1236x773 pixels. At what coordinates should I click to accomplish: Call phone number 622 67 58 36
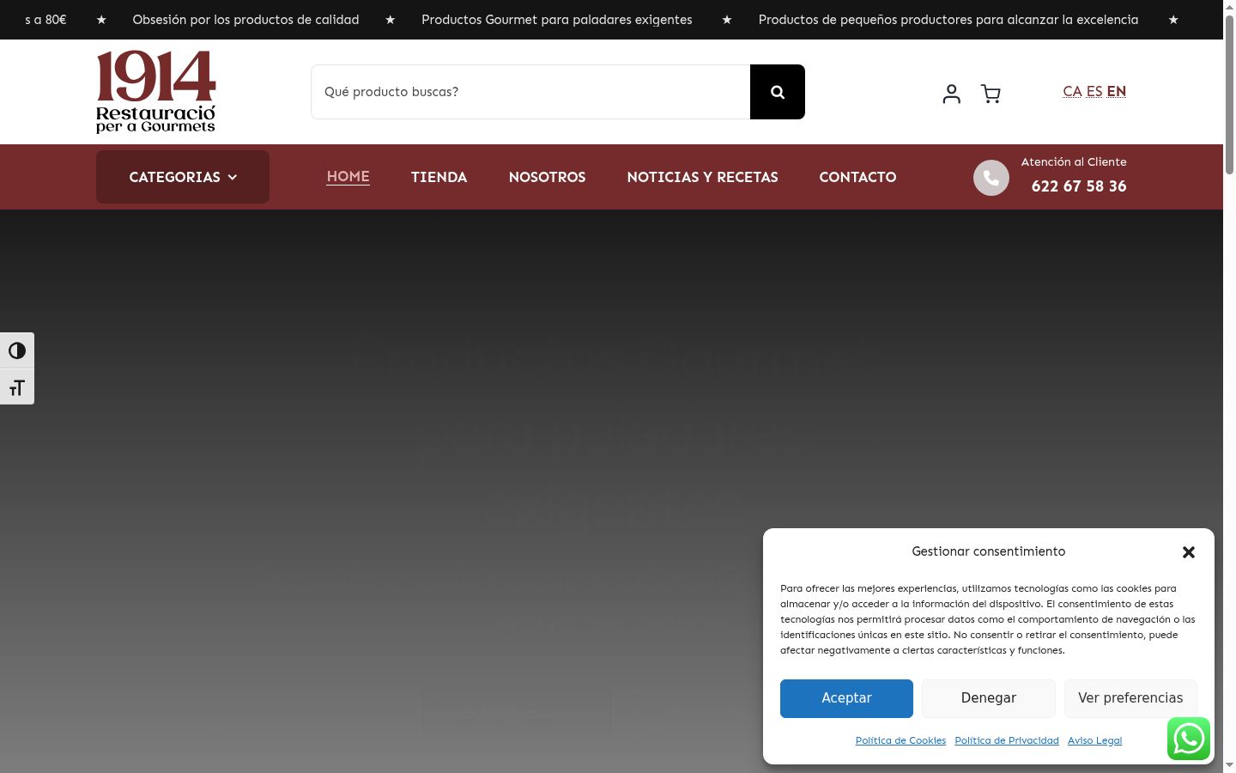1079,186
